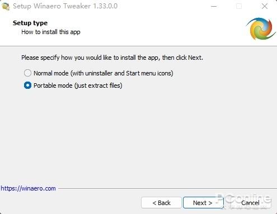
Task: Select the Portable mode radio button
Action: click(27, 85)
